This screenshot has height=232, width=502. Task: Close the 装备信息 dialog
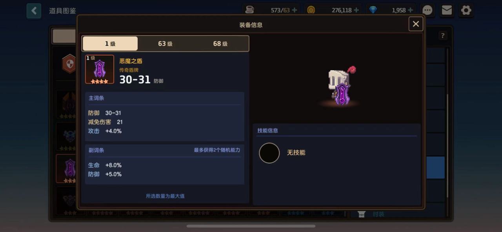pos(416,24)
